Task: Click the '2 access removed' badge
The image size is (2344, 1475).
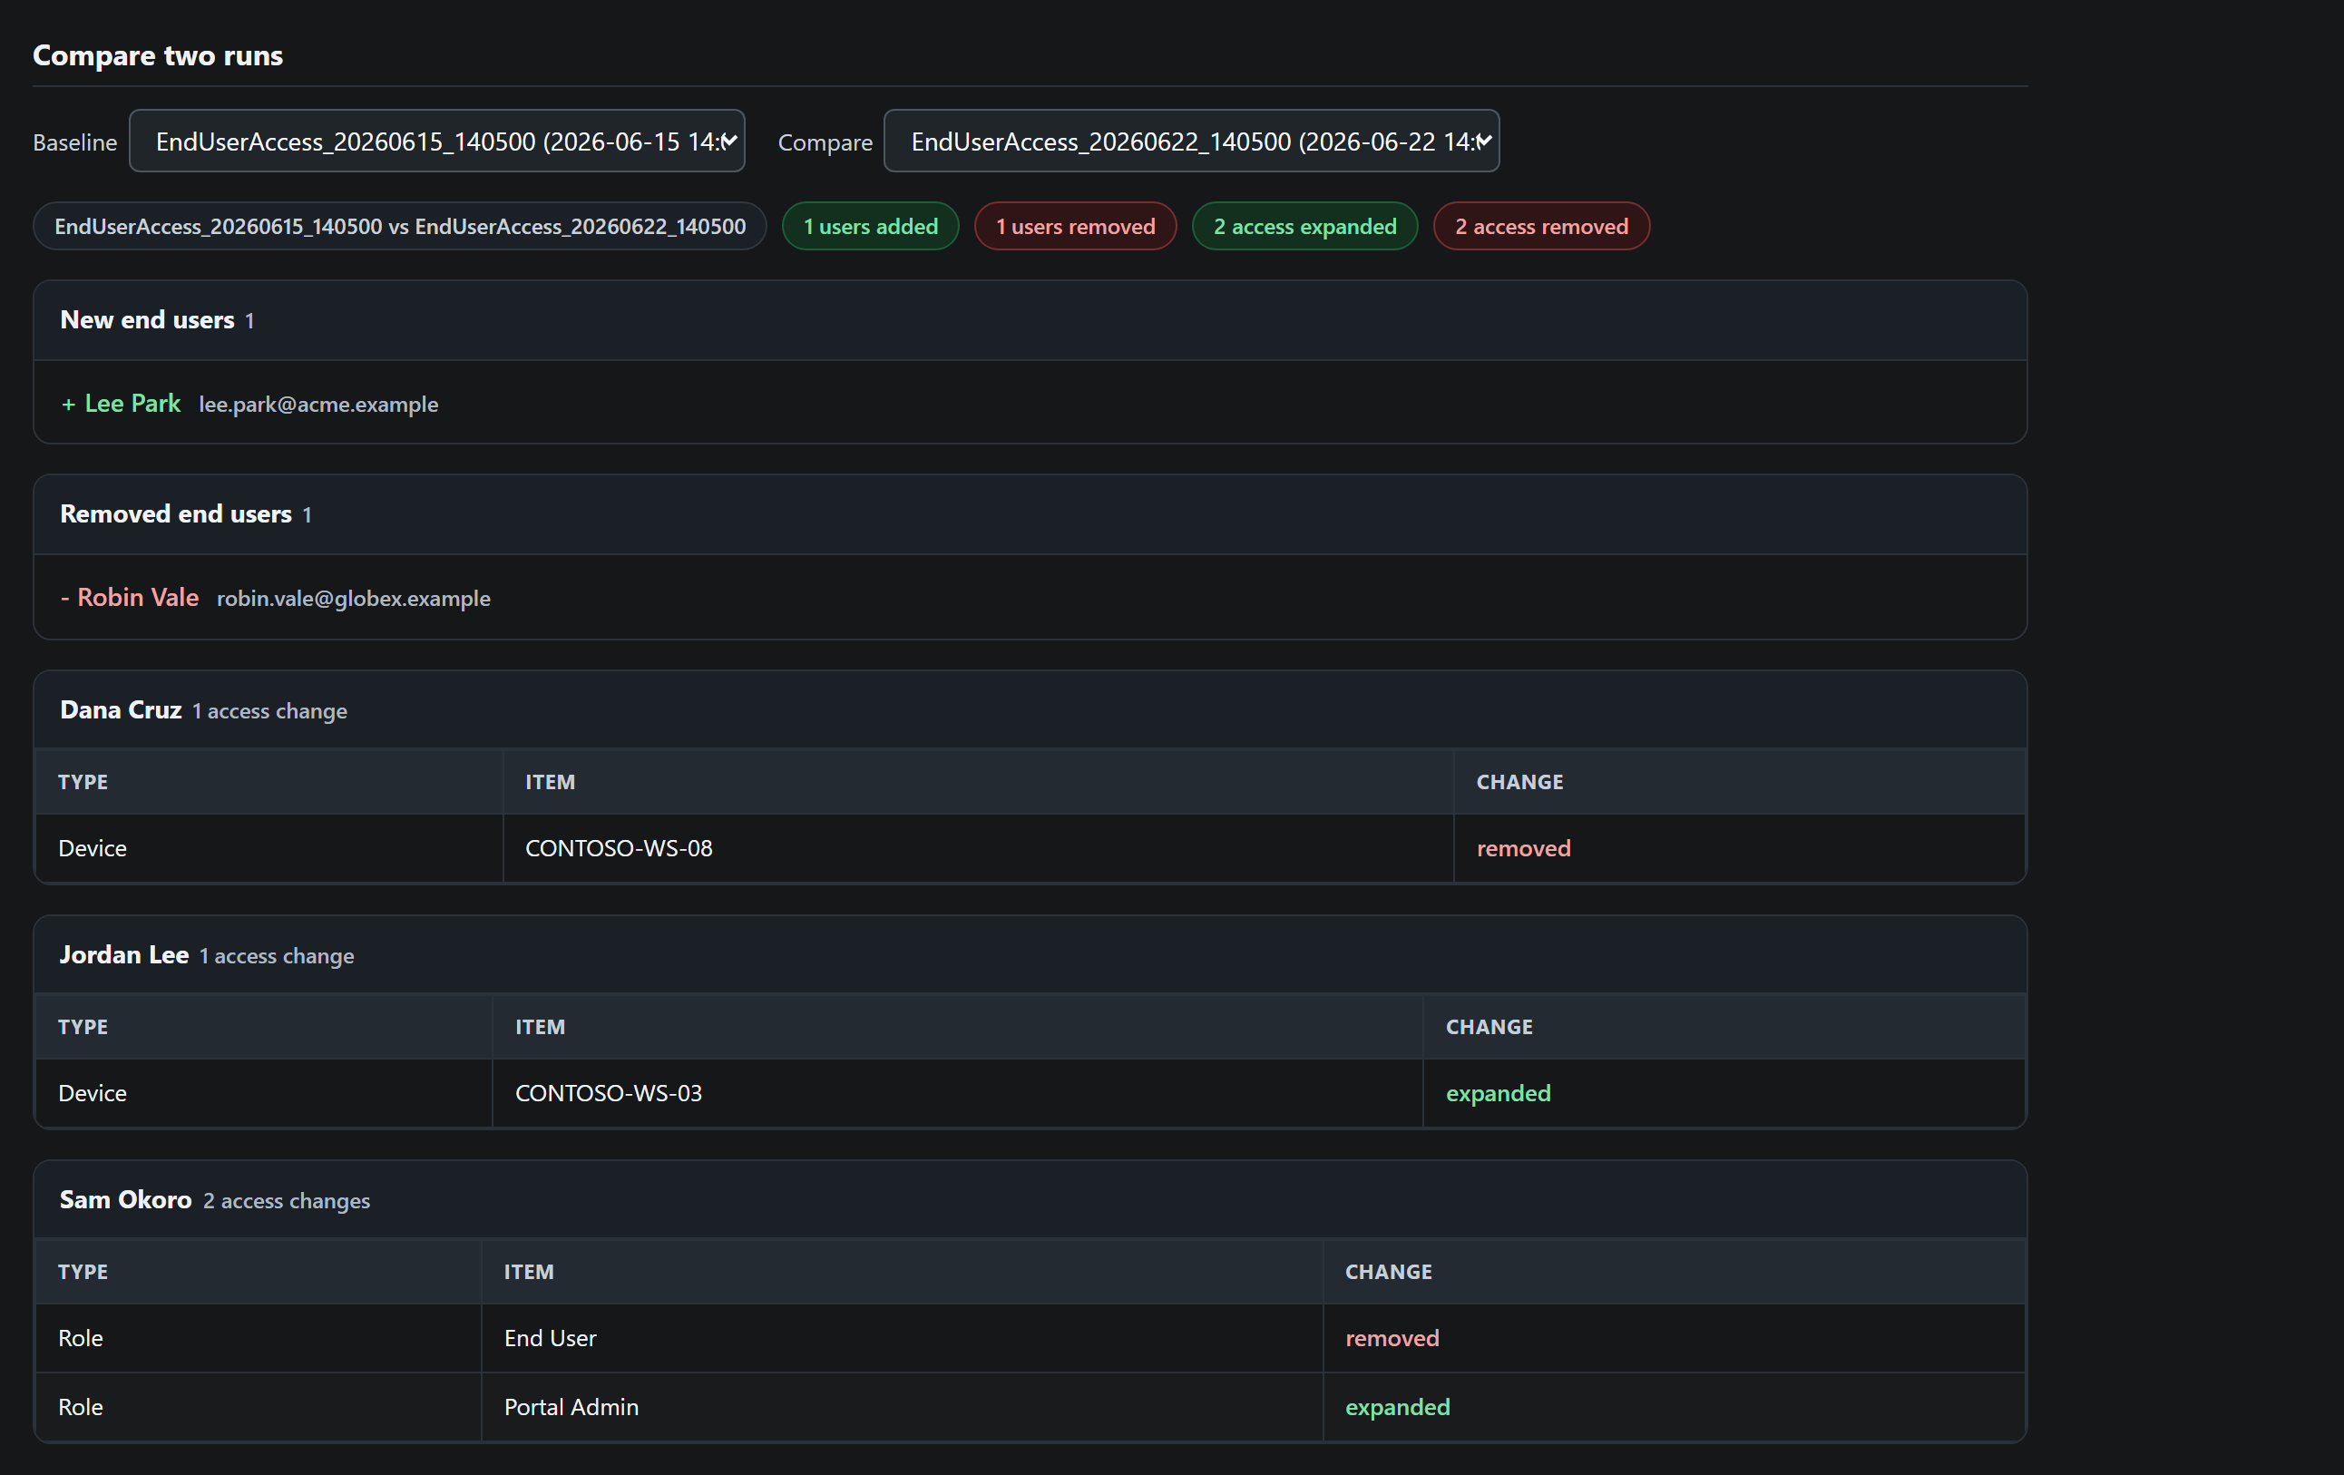Action: [x=1542, y=227]
